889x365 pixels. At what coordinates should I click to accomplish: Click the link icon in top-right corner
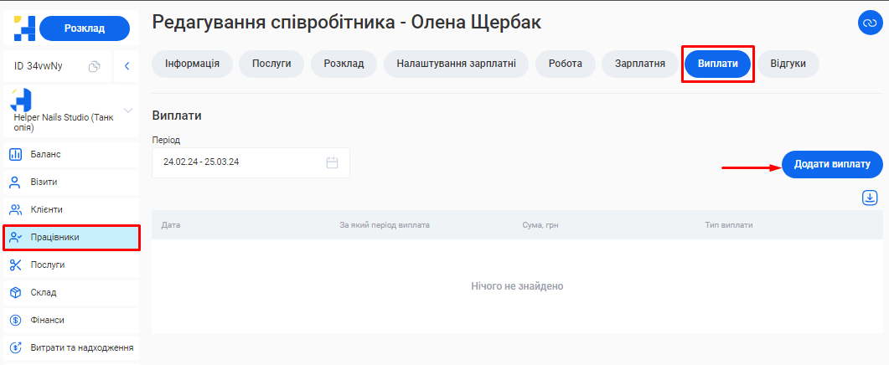tap(868, 23)
